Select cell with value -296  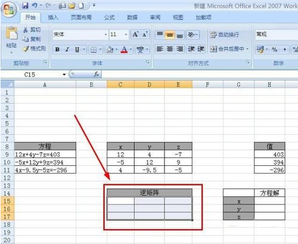(x=269, y=170)
